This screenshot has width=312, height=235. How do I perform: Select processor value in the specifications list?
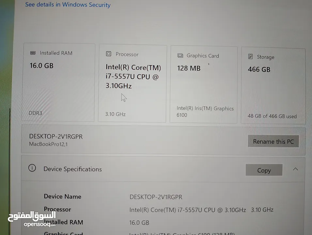pos(201,210)
